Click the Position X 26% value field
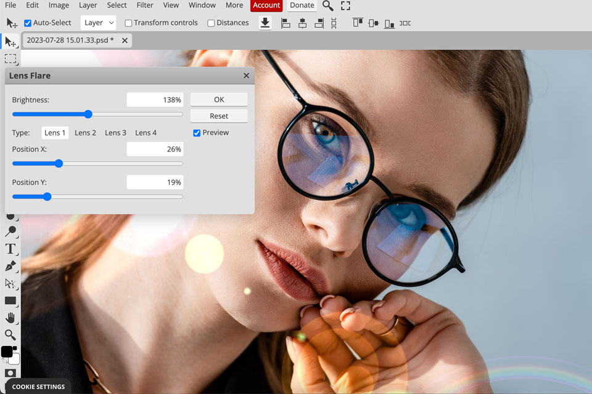The width and height of the screenshot is (592, 394). [155, 150]
